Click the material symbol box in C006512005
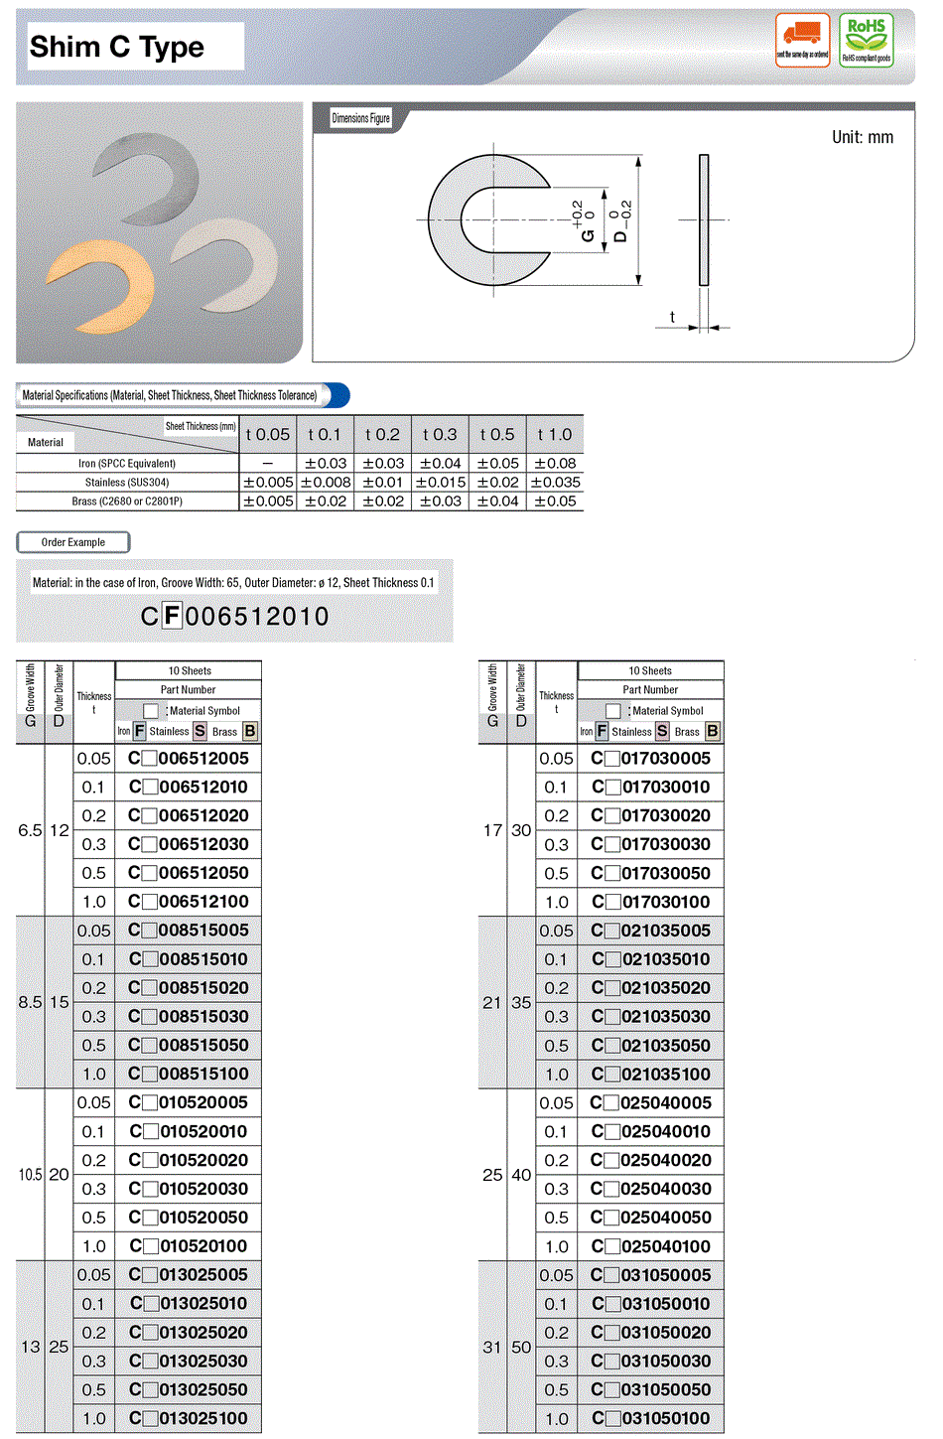Image resolution: width=943 pixels, height=1439 pixels. pos(149,759)
